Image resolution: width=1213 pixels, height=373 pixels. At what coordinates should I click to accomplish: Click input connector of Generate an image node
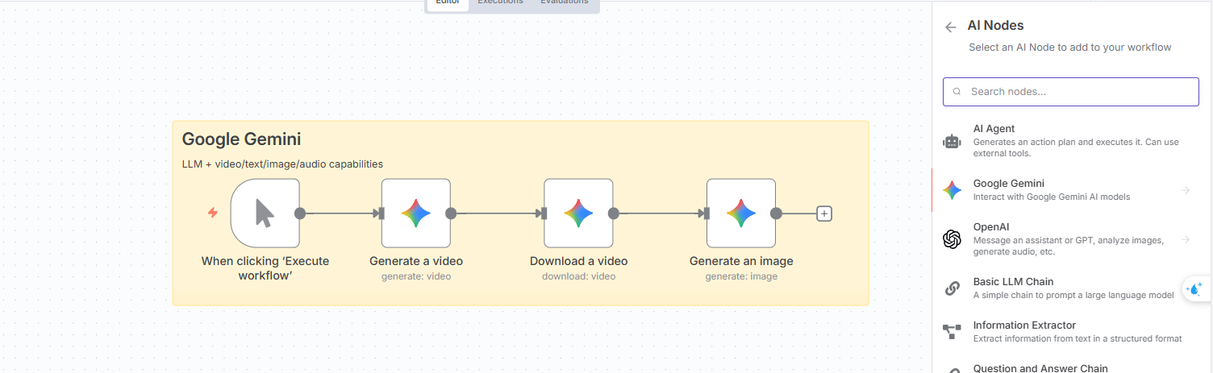[707, 213]
